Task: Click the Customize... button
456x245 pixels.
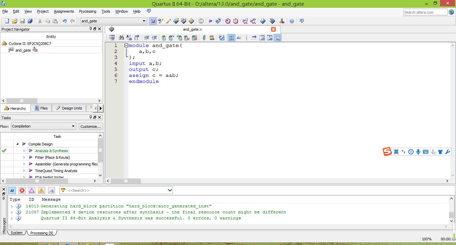Action: point(91,126)
